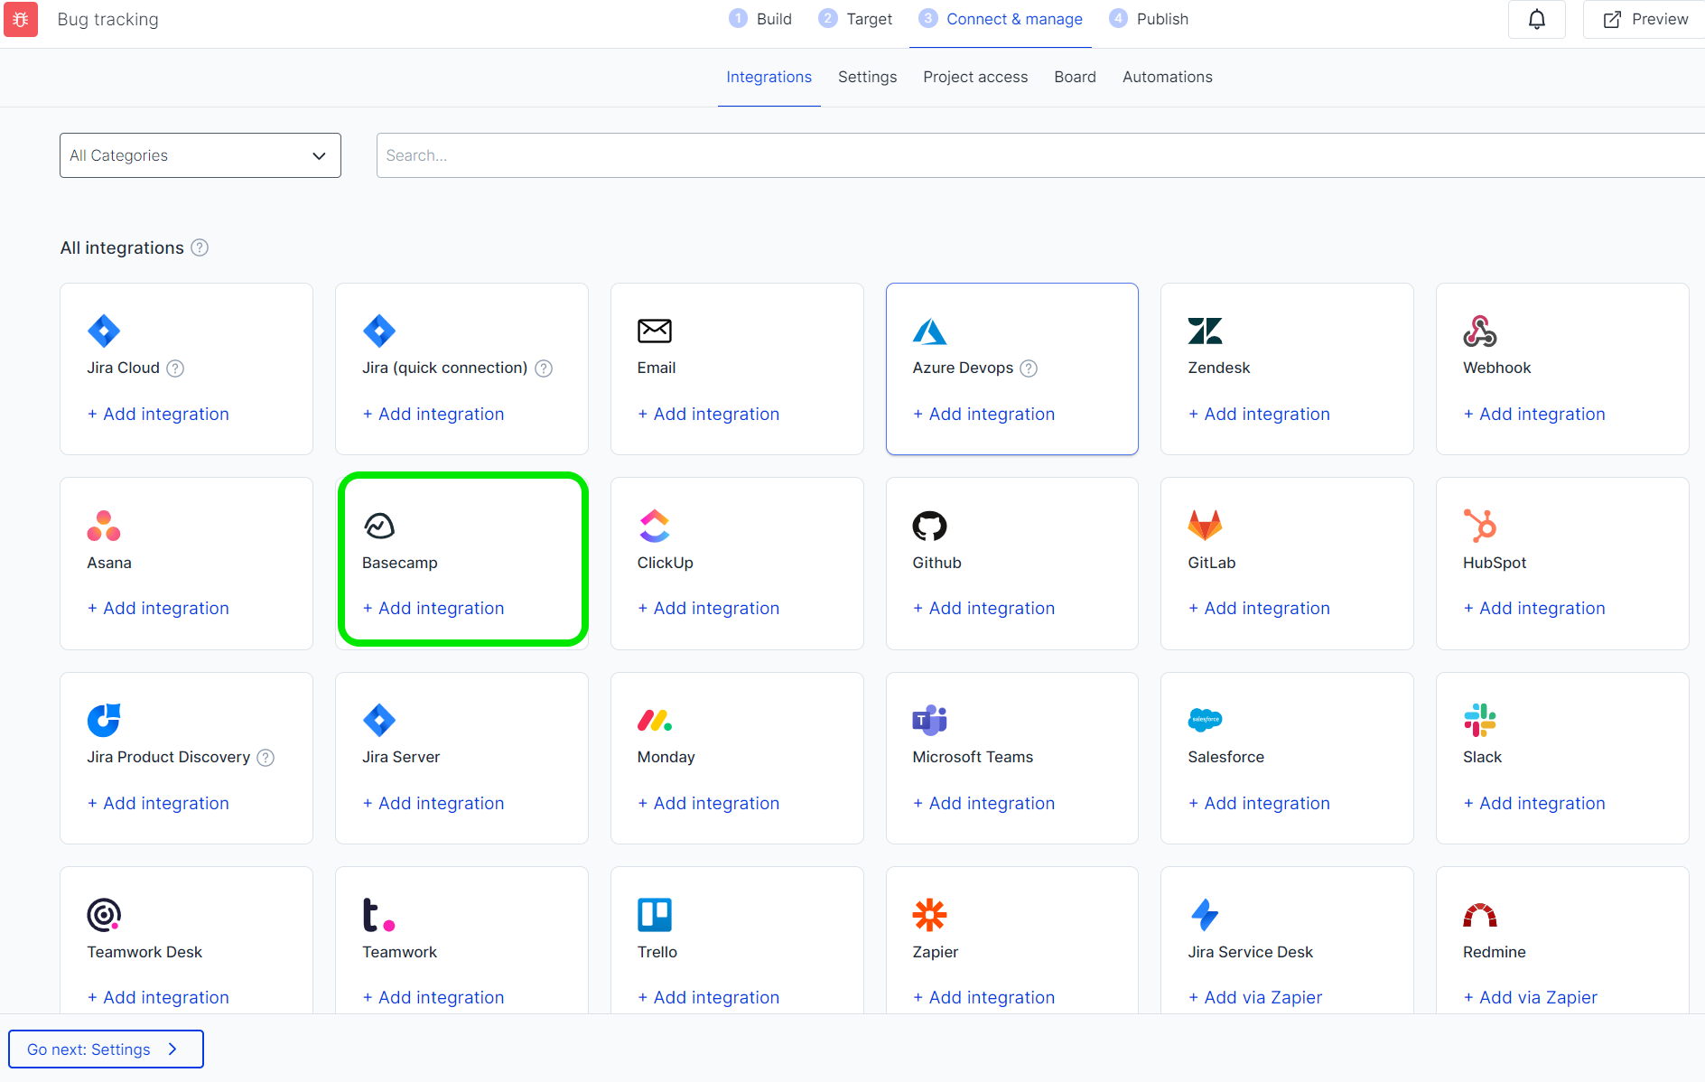
Task: Switch to the Integrations tab
Action: [x=769, y=77]
